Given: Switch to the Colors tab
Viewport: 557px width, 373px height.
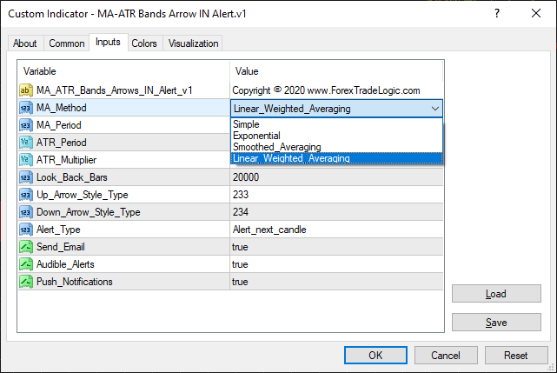Looking at the screenshot, I should (144, 43).
